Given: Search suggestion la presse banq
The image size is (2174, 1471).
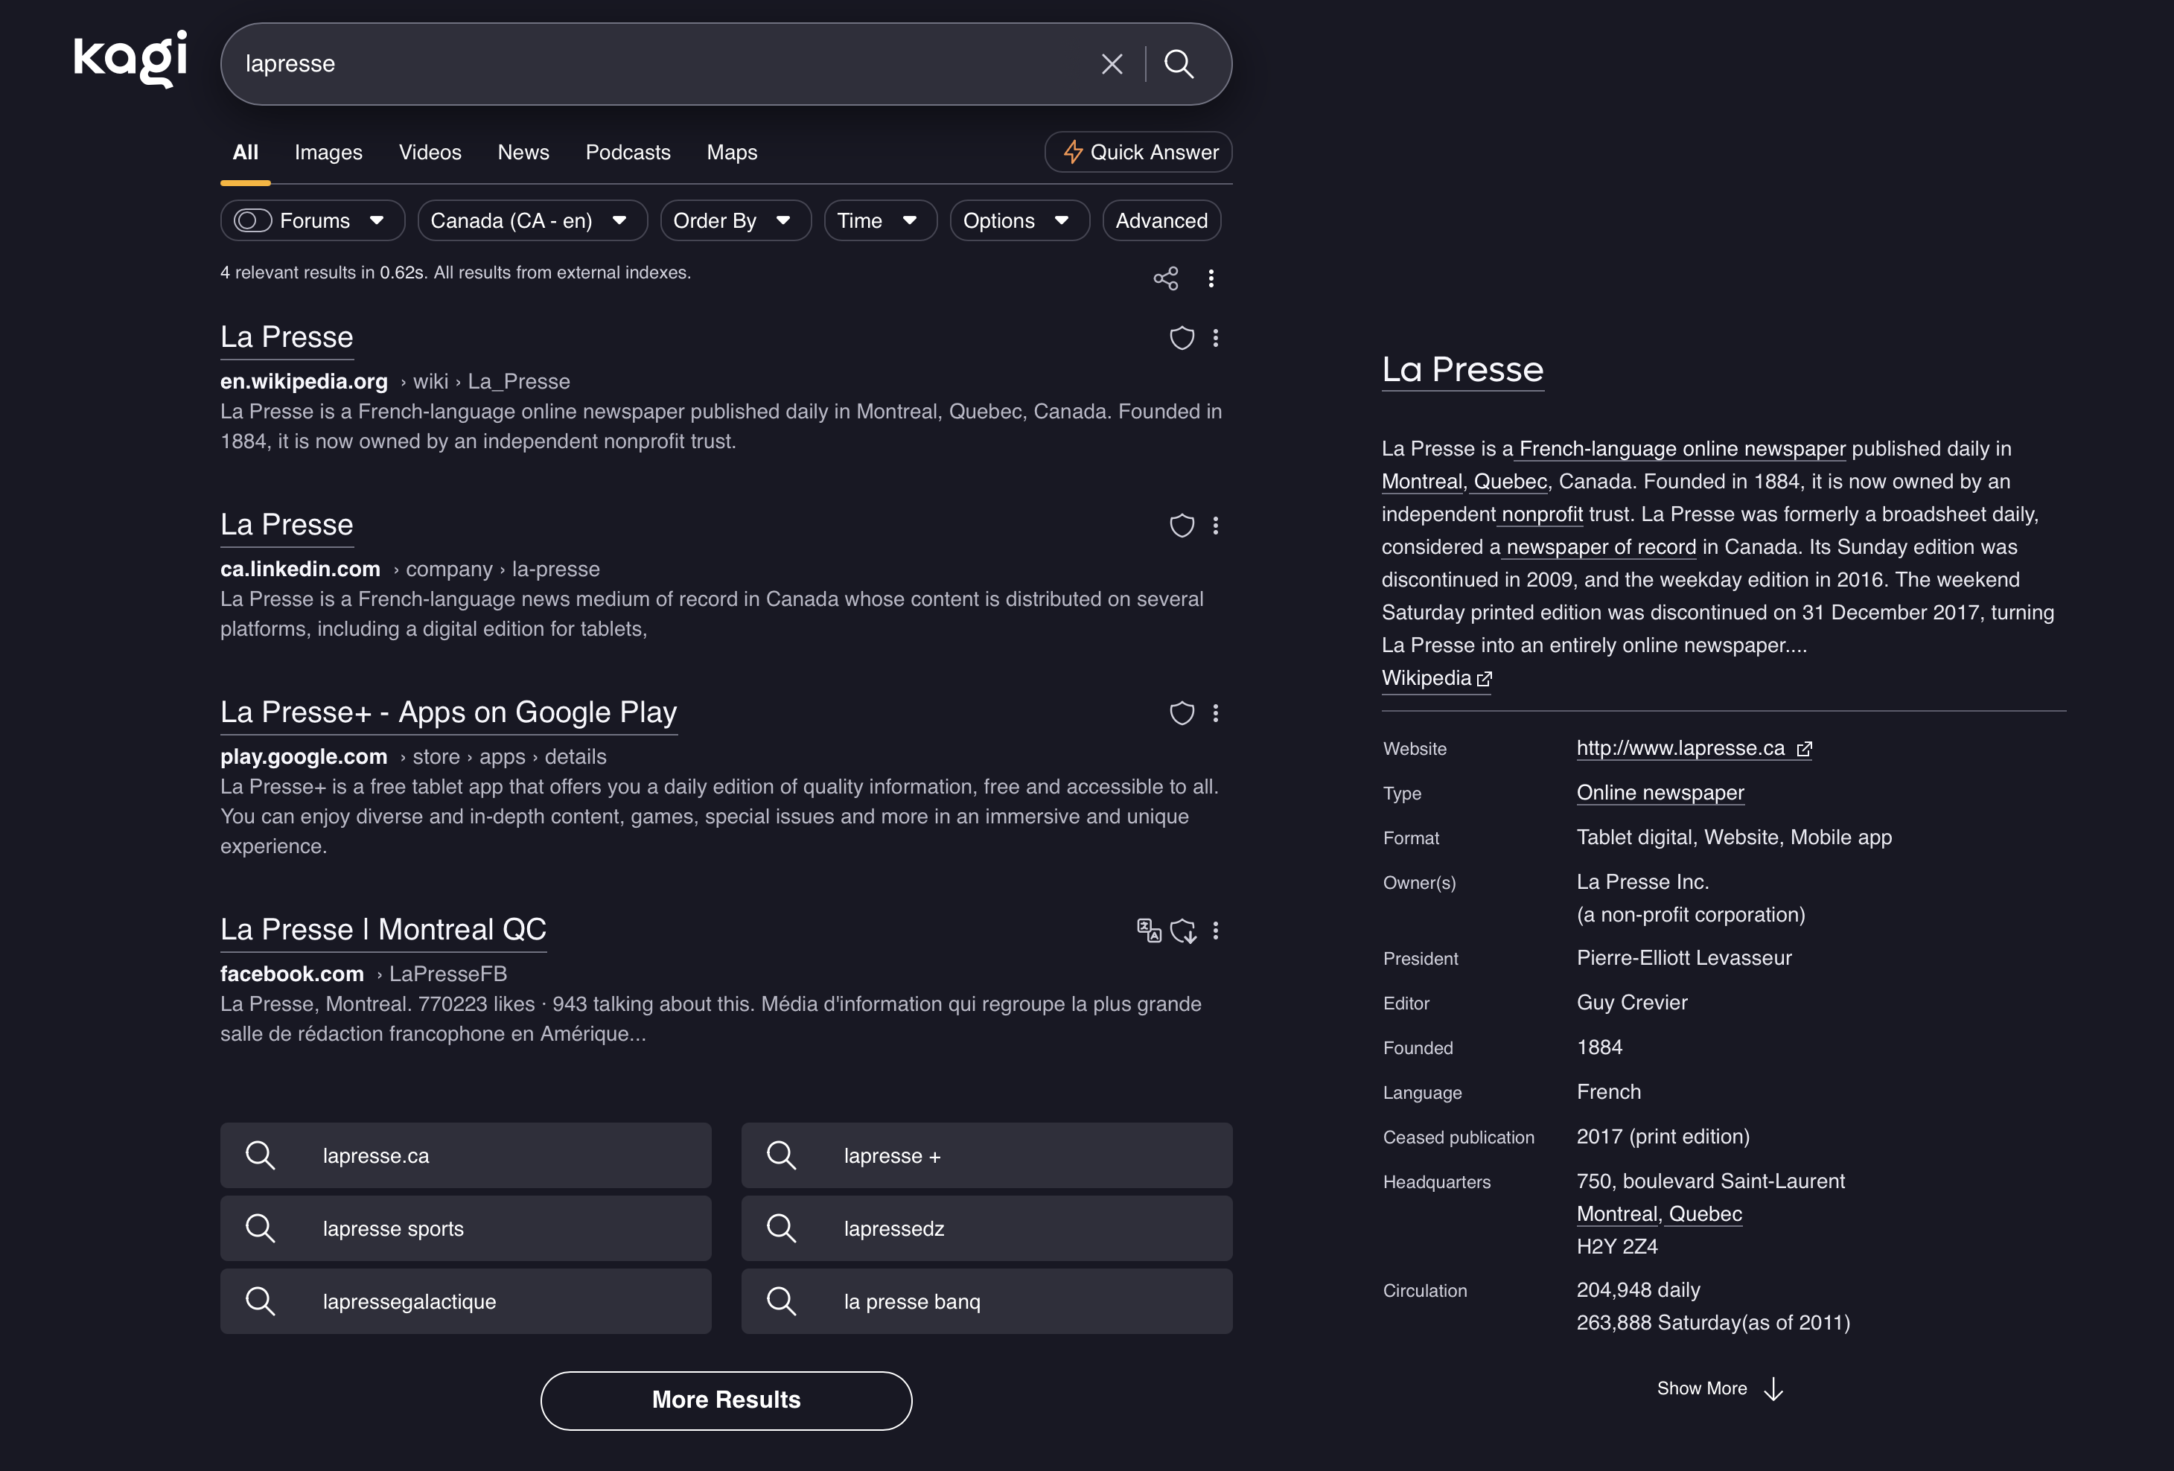Looking at the screenshot, I should pyautogui.click(x=987, y=1302).
